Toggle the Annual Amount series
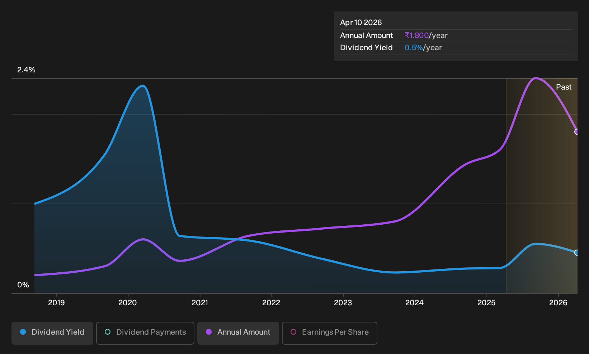 (x=238, y=333)
